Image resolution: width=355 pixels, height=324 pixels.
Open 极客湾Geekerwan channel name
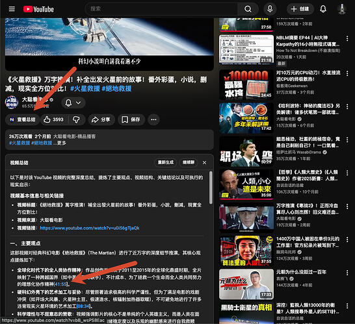[292, 86]
